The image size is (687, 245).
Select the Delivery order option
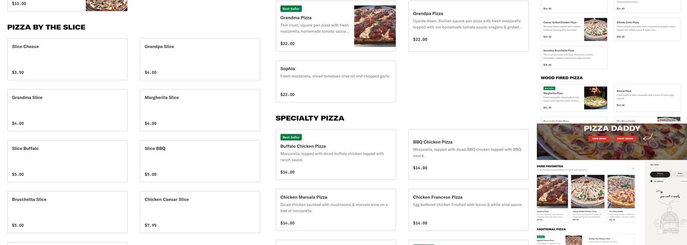click(660, 174)
